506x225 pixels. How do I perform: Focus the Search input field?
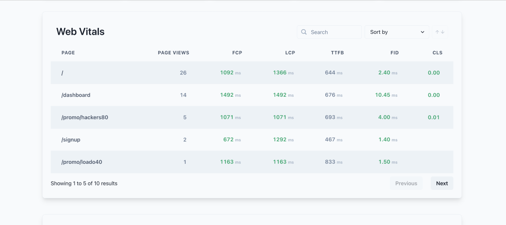coord(329,32)
